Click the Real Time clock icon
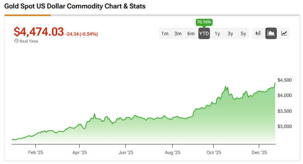 click(x=16, y=41)
